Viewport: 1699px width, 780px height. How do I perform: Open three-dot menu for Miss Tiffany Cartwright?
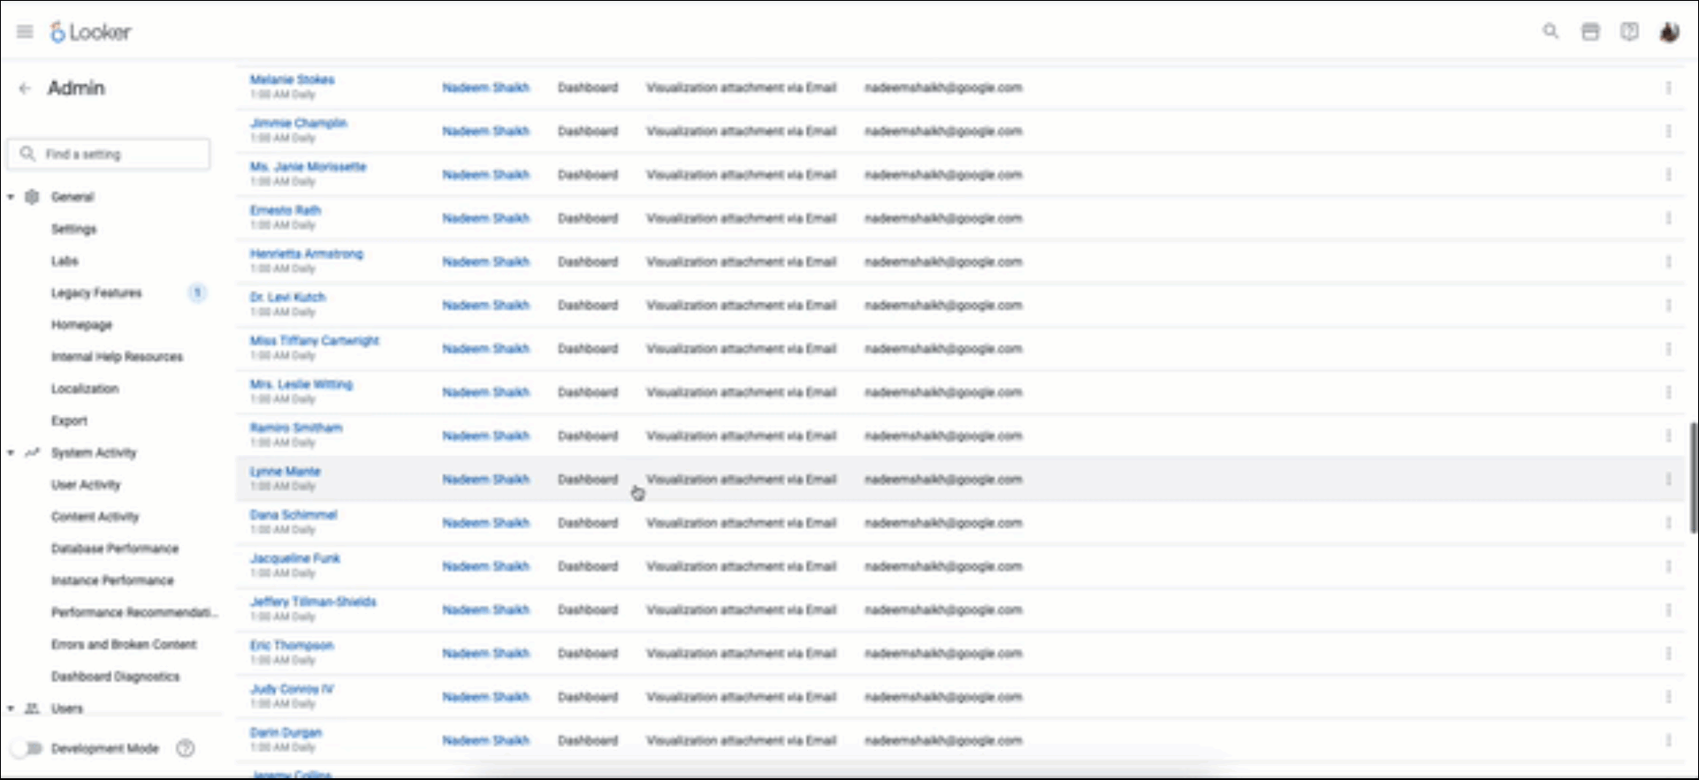click(1668, 348)
